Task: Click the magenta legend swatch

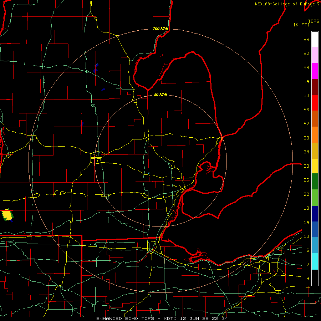Action: click(315, 71)
